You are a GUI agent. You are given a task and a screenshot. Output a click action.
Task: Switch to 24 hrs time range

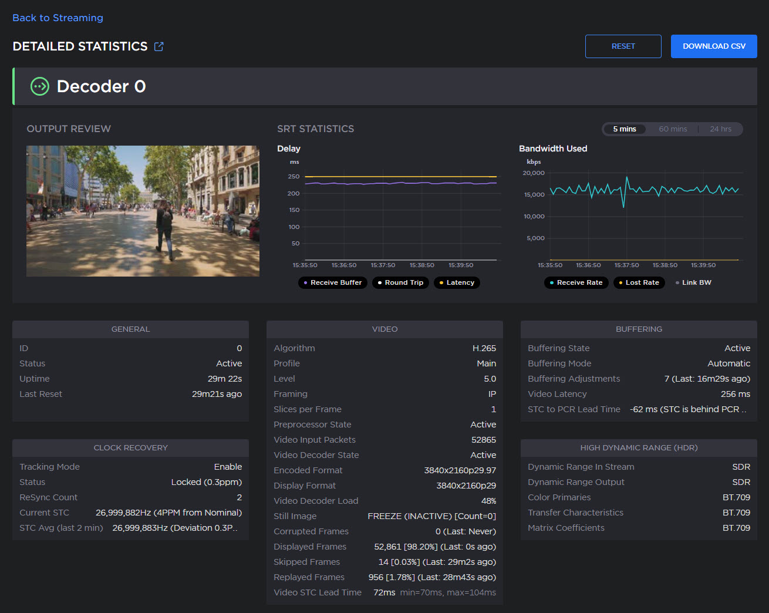(720, 129)
